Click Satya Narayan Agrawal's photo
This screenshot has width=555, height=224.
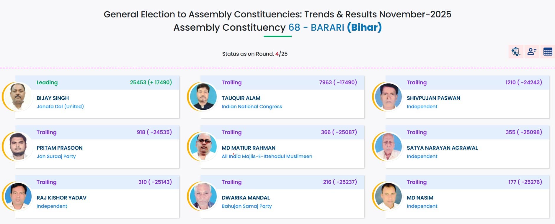click(x=388, y=146)
